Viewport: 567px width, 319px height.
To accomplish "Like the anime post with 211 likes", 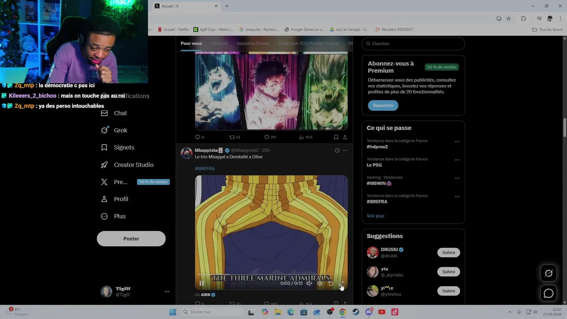I will coord(270,137).
